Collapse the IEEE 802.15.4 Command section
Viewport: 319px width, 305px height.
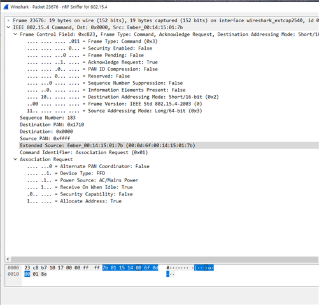(8, 27)
